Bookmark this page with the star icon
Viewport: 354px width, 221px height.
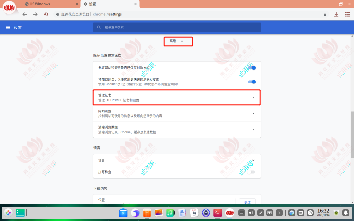(325, 14)
